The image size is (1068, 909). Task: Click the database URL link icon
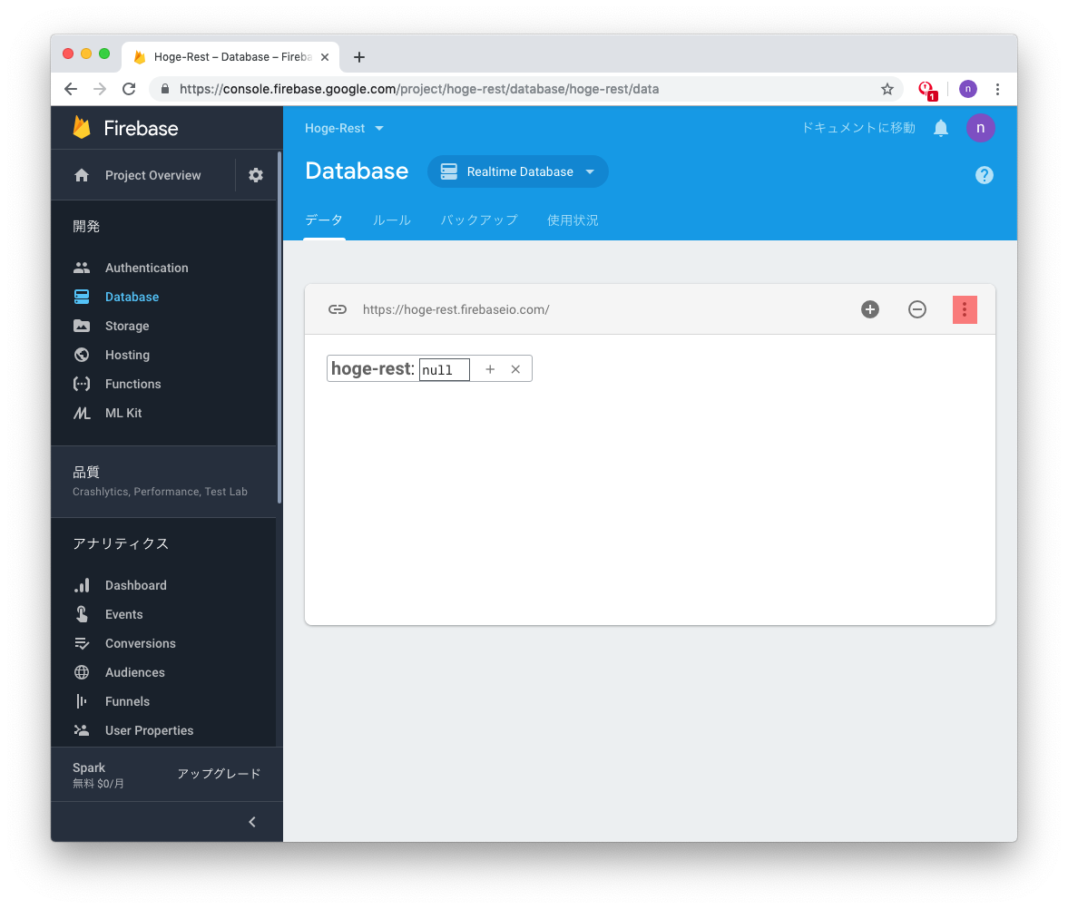[x=338, y=310]
